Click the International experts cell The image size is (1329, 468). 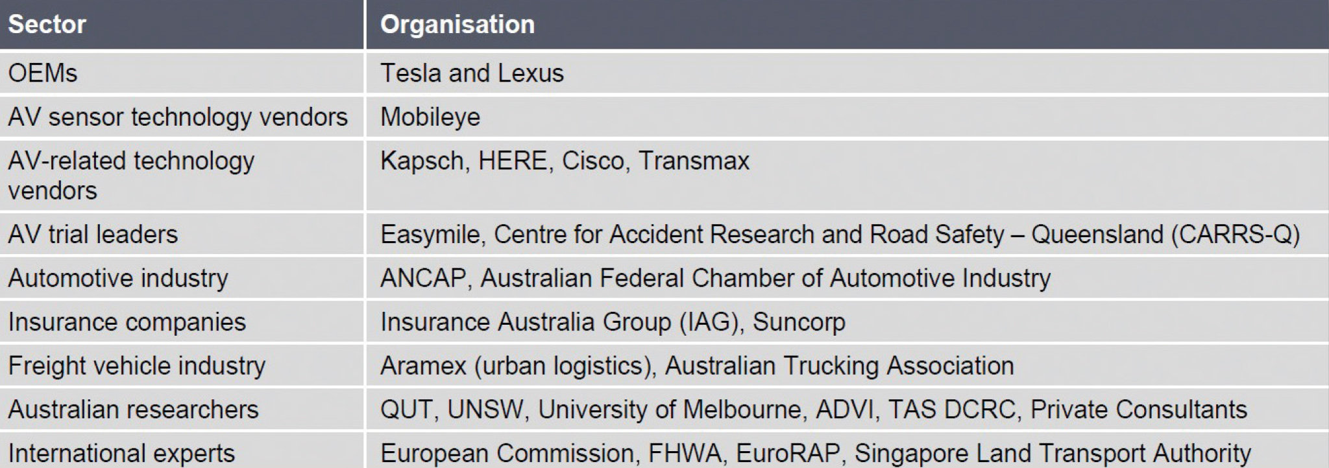182,450
